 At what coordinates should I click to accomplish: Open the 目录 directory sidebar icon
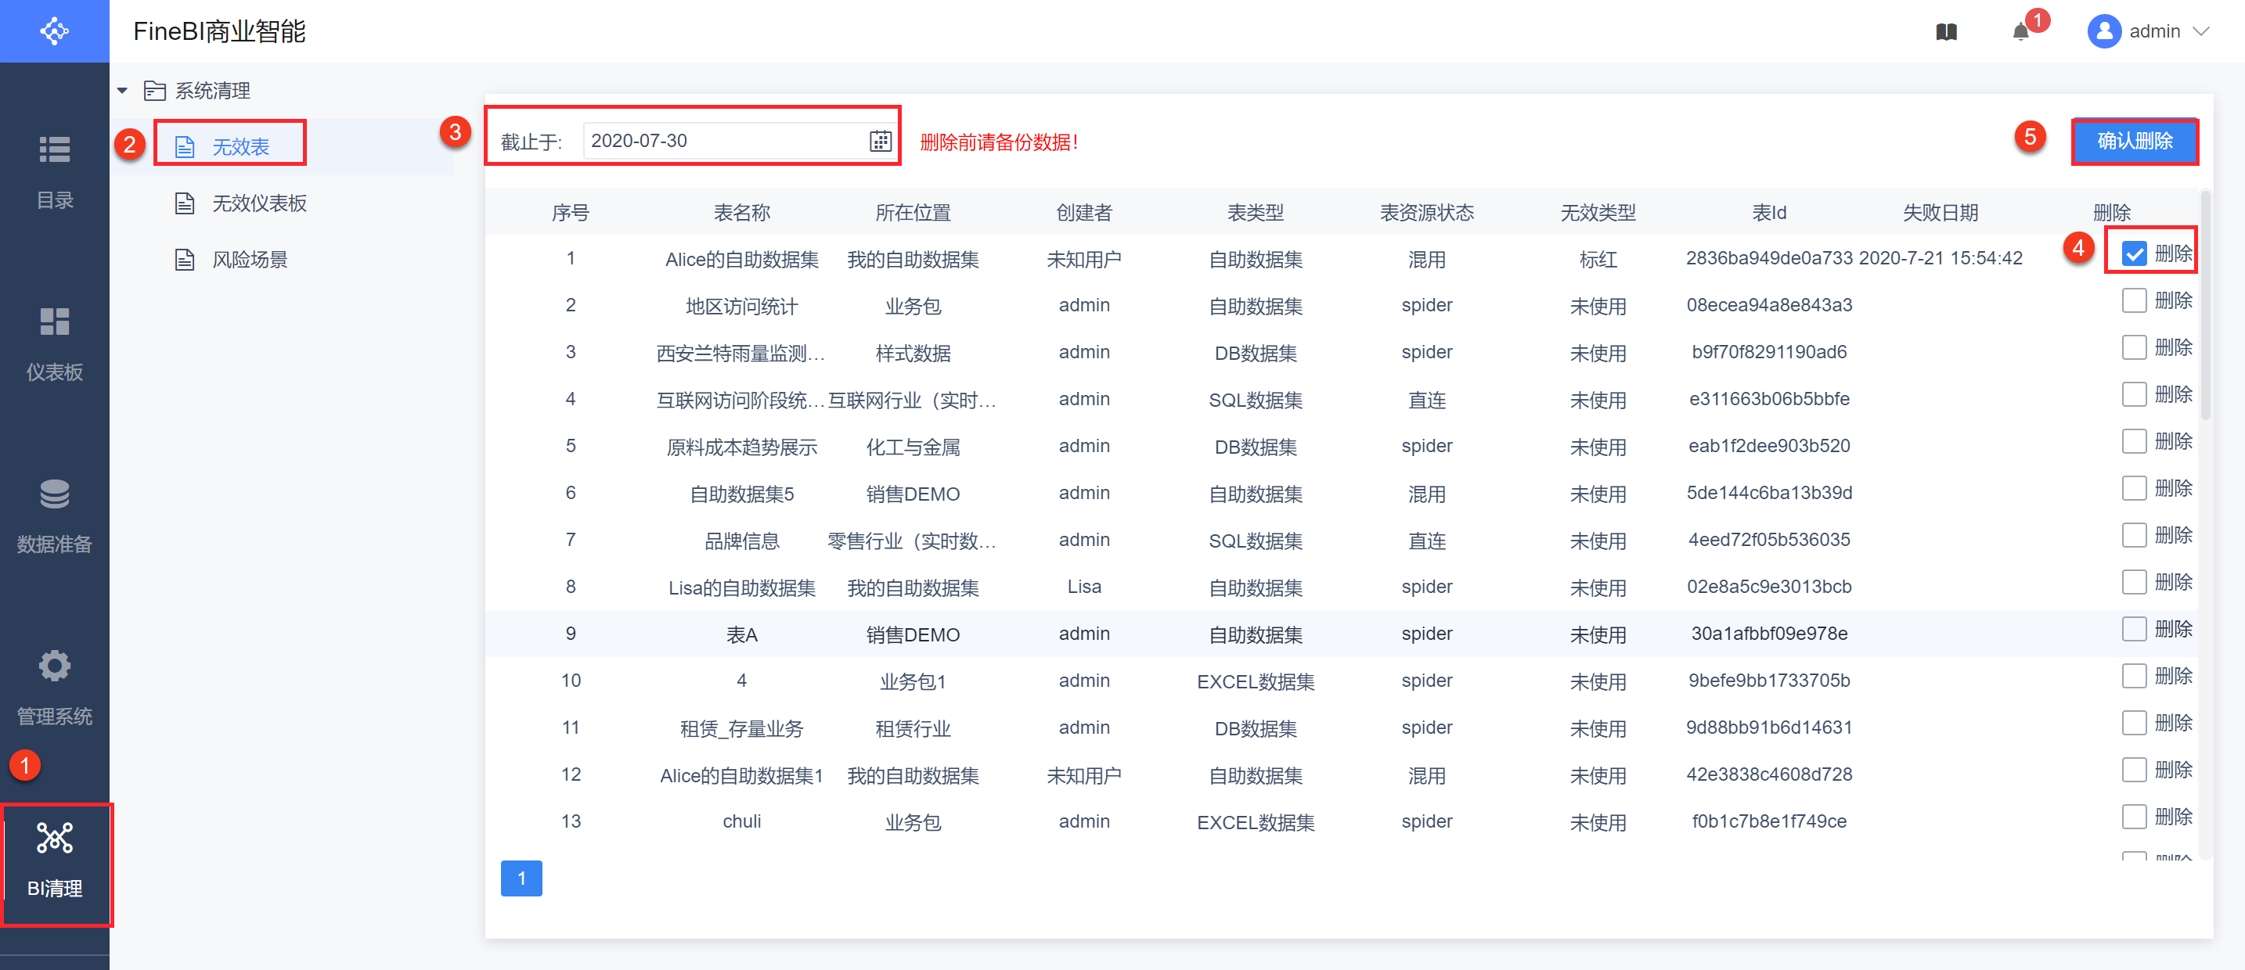pyautogui.click(x=54, y=151)
